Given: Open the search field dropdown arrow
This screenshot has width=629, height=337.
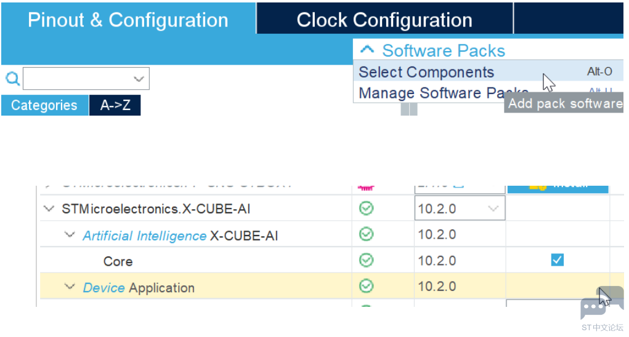Looking at the screenshot, I should pos(139,79).
